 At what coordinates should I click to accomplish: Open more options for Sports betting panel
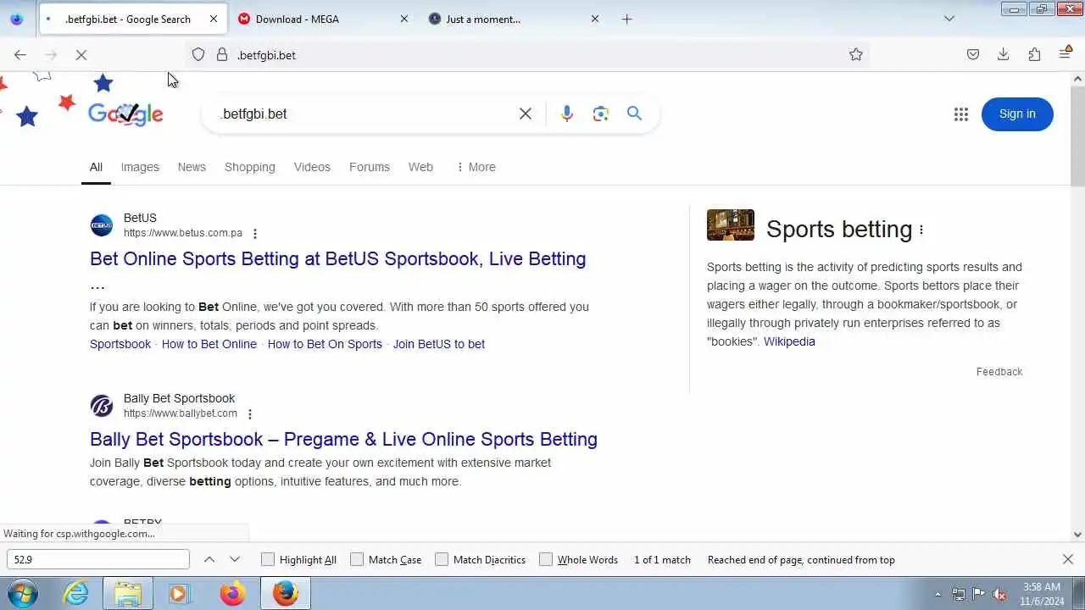921,230
